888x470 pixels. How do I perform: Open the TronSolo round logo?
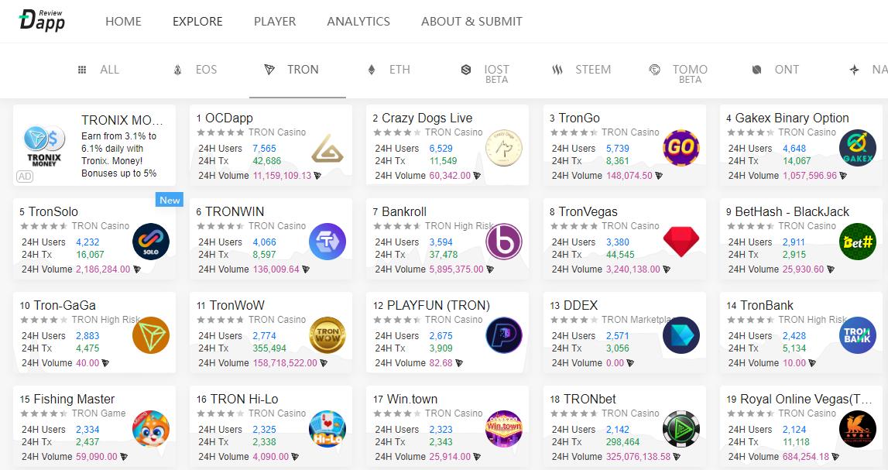pos(151,242)
